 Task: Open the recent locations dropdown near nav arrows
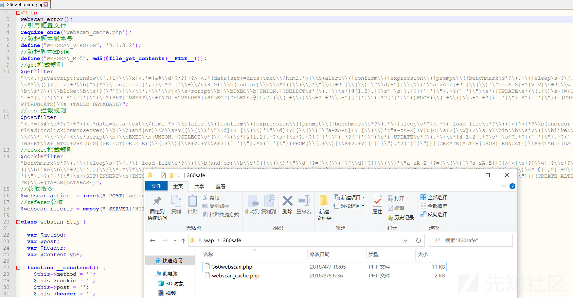coord(175,240)
